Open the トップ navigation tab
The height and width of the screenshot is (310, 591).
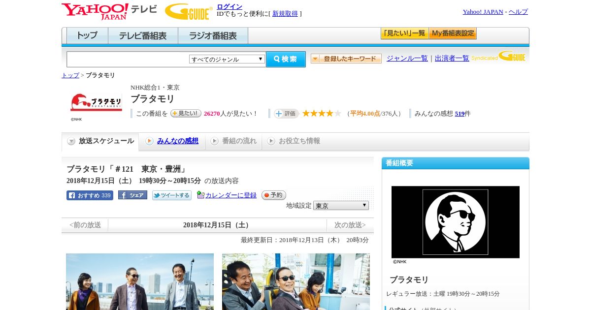pos(87,36)
